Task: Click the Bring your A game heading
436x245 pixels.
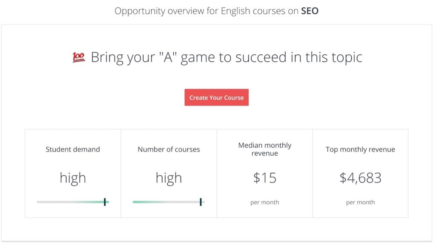Action: [x=227, y=57]
